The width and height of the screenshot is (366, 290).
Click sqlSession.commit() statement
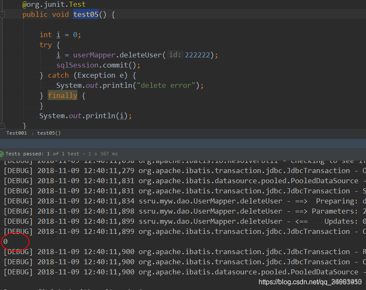click(x=98, y=65)
